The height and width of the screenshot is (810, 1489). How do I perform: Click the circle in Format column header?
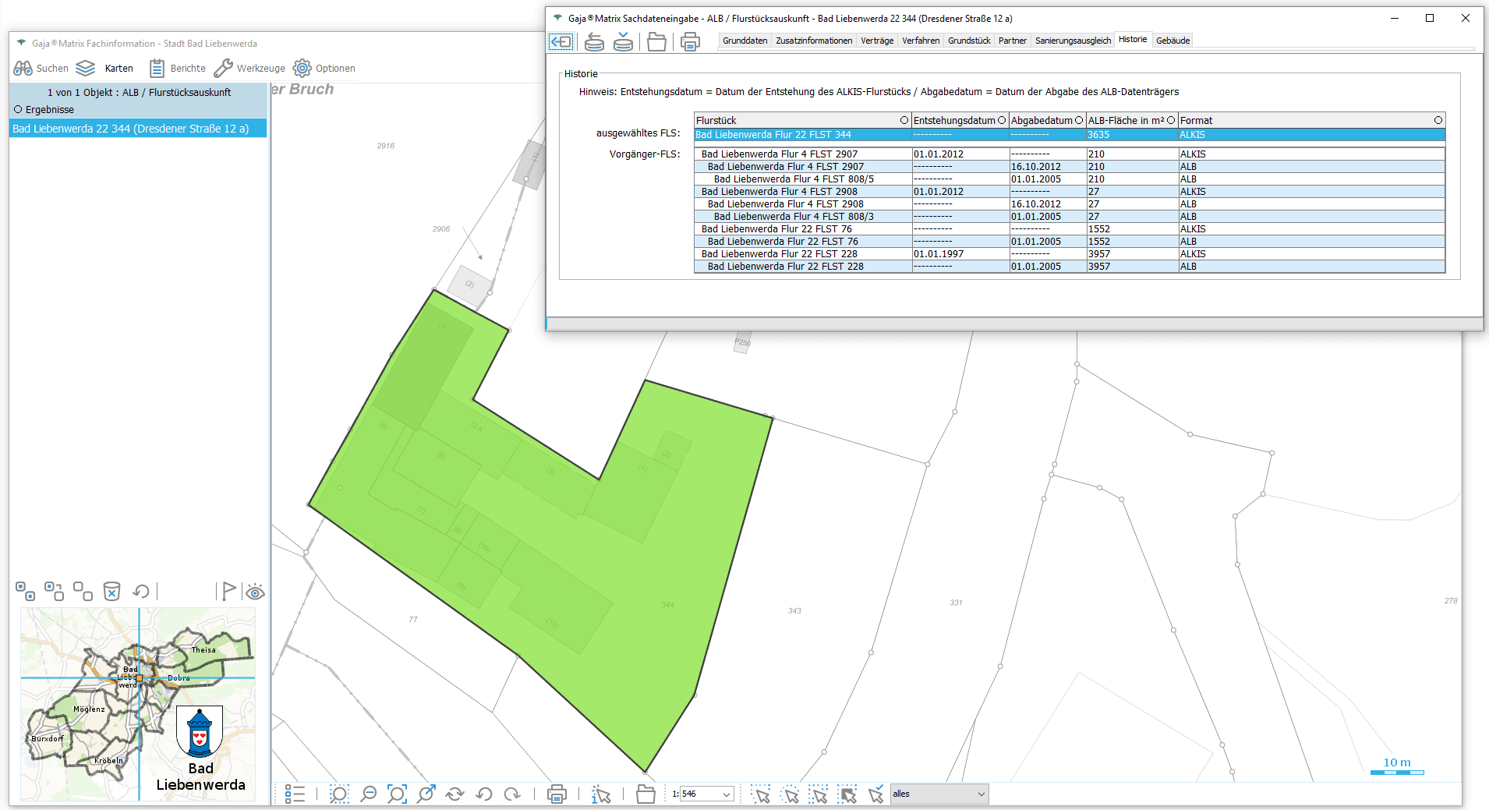click(x=1438, y=120)
